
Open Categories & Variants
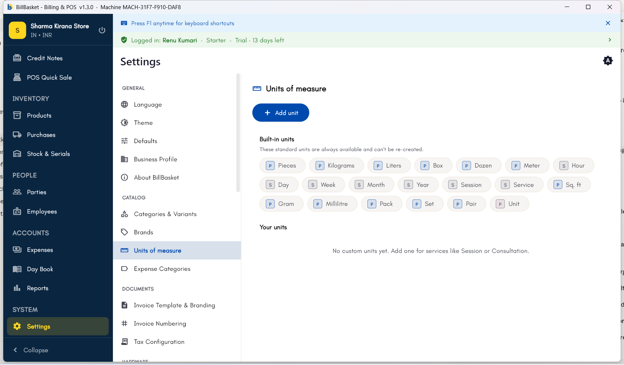(177, 214)
